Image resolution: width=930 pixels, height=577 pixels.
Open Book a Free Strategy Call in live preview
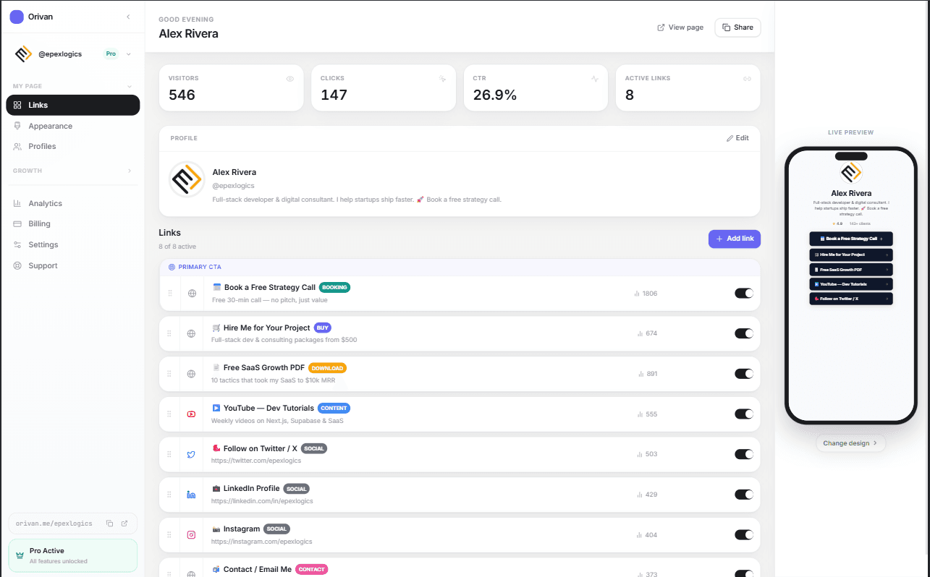[851, 238]
